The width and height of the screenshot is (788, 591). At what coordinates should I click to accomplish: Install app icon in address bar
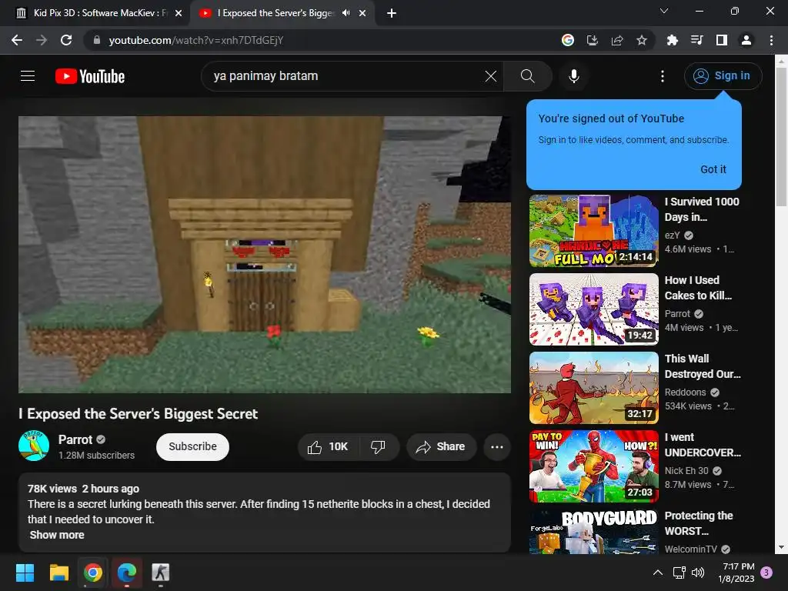tap(592, 40)
